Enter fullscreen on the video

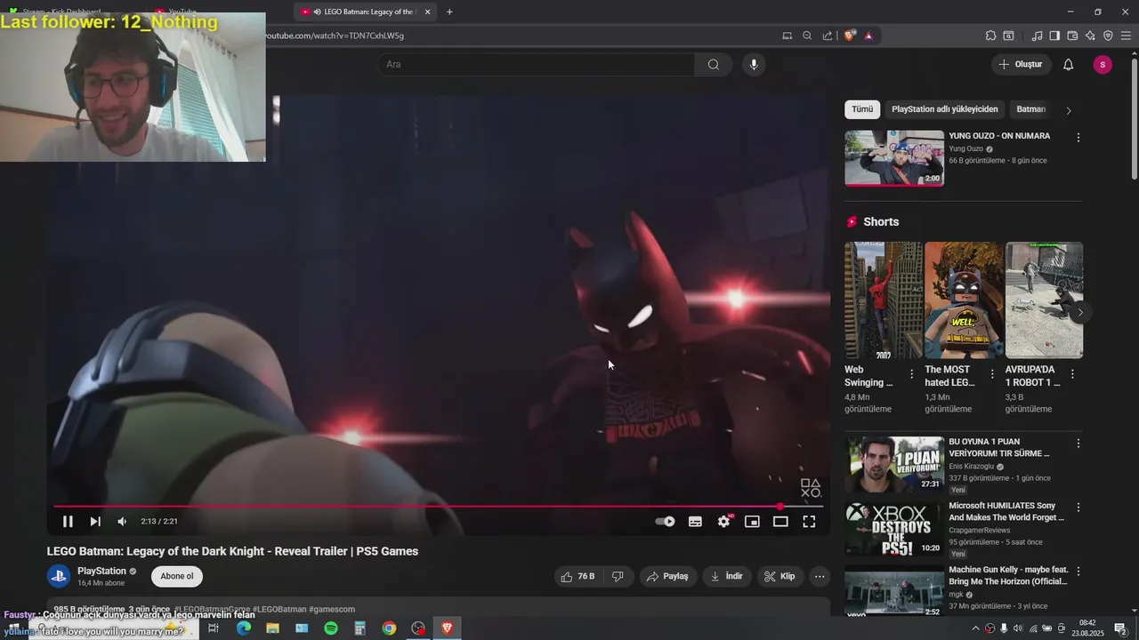click(x=809, y=522)
